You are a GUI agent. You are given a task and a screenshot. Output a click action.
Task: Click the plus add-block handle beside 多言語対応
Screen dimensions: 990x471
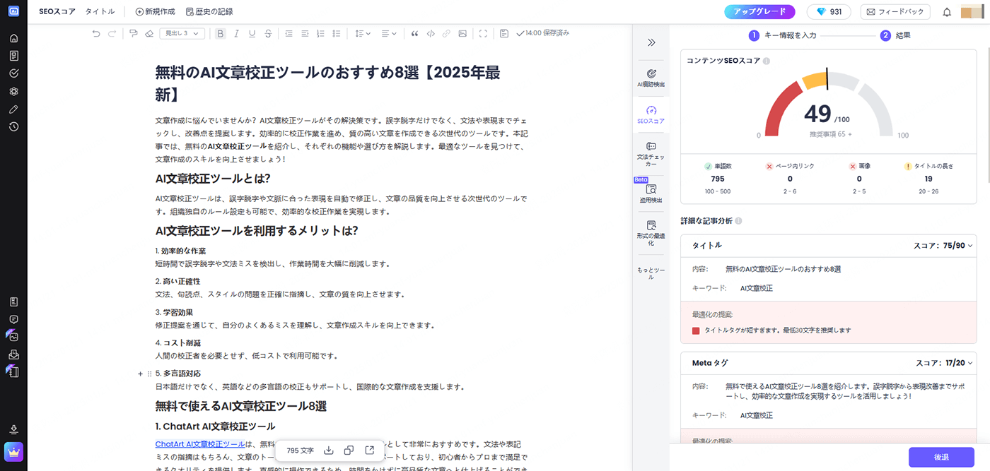point(140,373)
